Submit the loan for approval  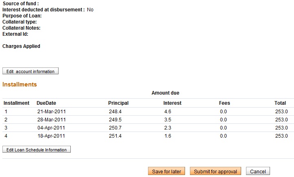pos(216,171)
